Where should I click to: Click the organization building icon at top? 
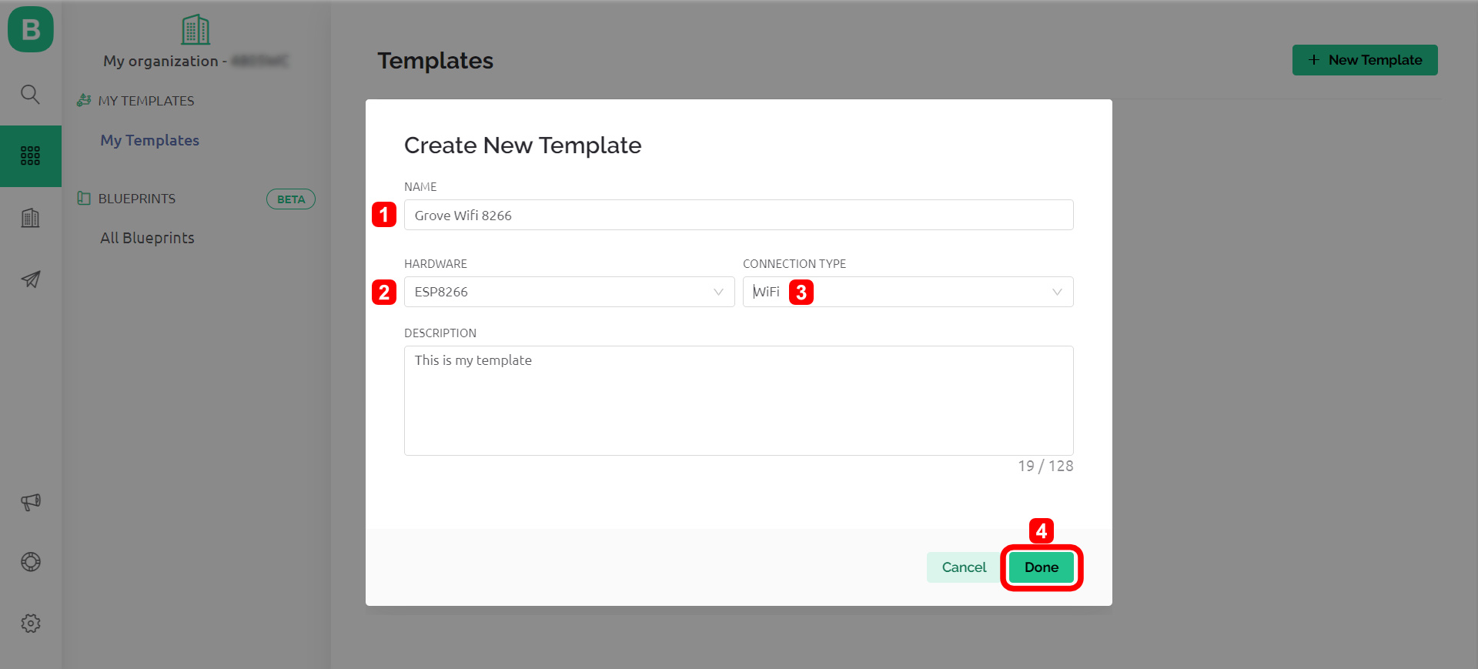tap(196, 30)
